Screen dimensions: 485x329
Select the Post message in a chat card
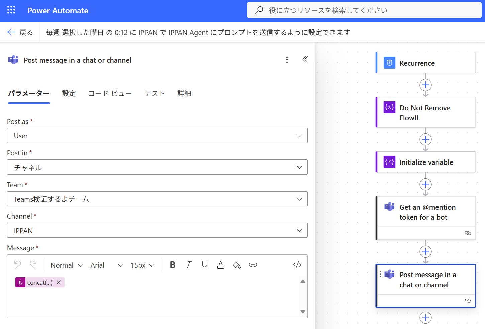(425, 286)
